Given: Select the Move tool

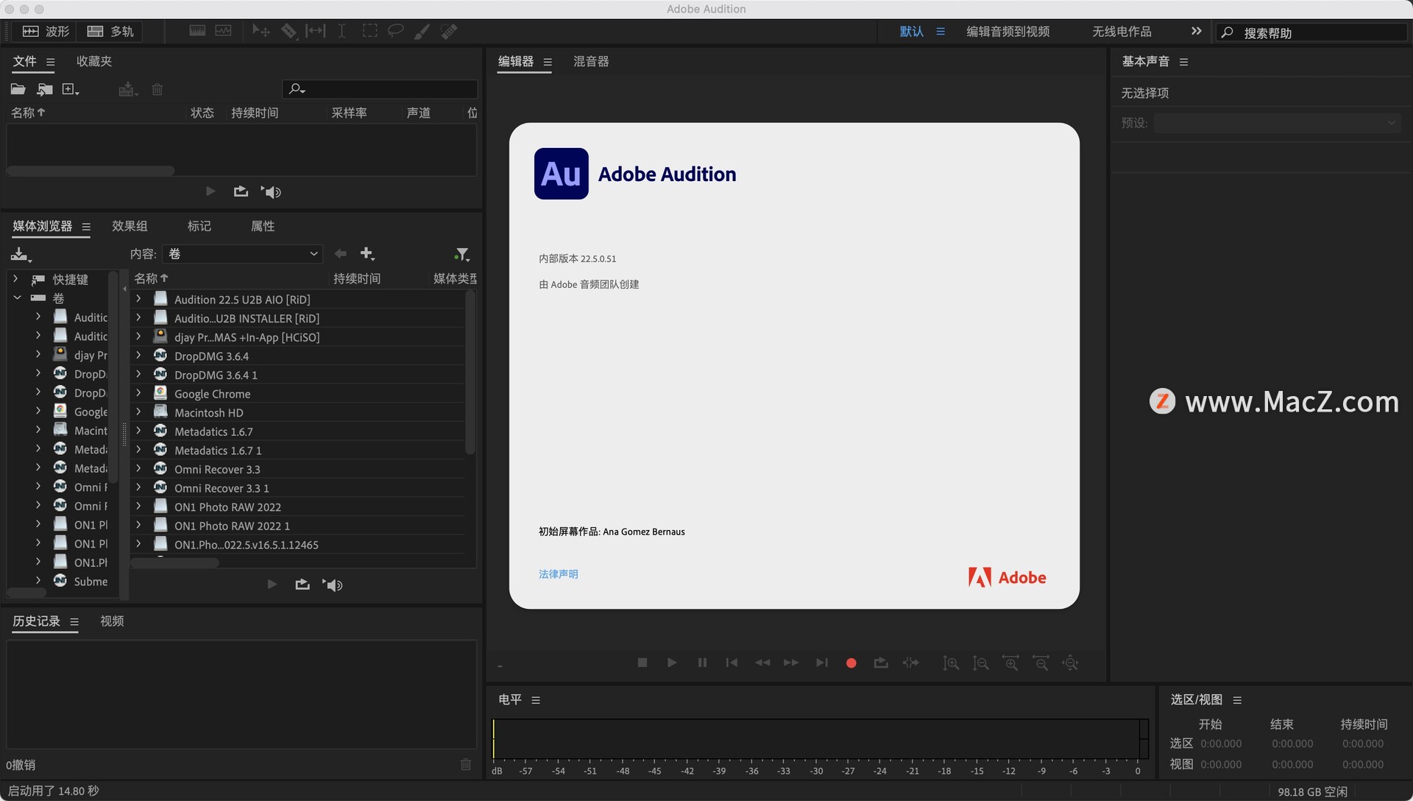Looking at the screenshot, I should (261, 31).
